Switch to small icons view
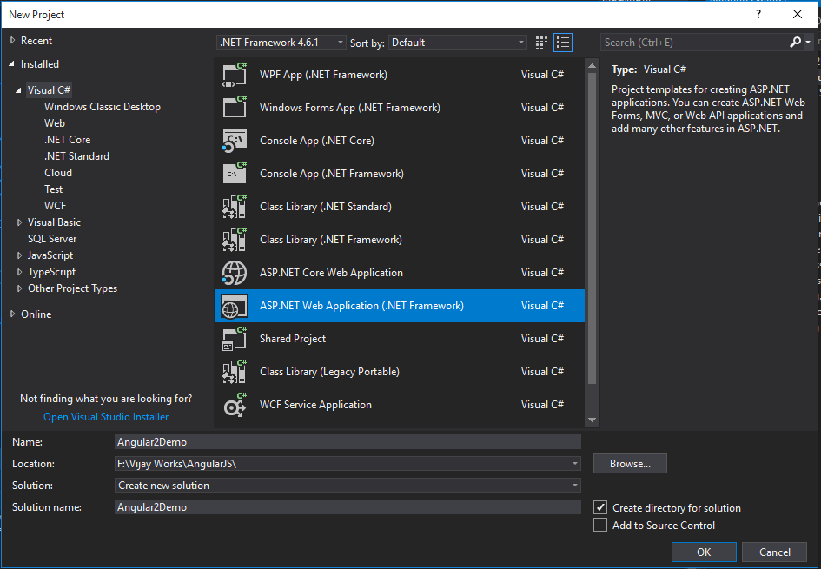The image size is (821, 569). coord(542,42)
